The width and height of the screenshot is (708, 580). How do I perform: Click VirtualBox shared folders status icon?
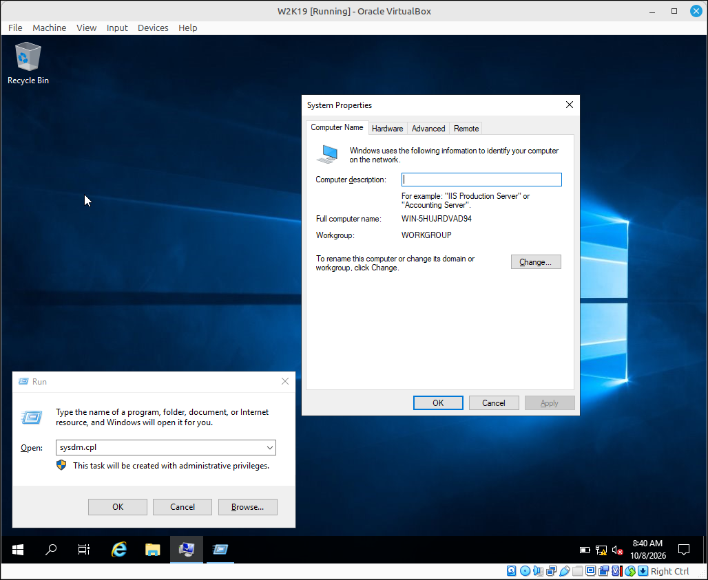pyautogui.click(x=578, y=571)
